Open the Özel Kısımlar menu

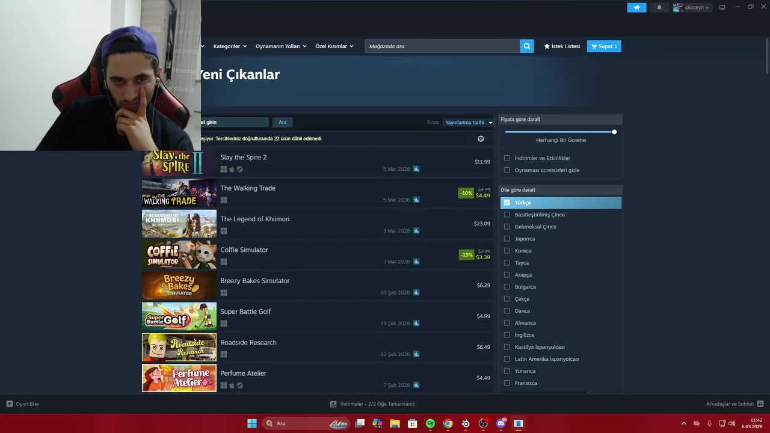[334, 46]
